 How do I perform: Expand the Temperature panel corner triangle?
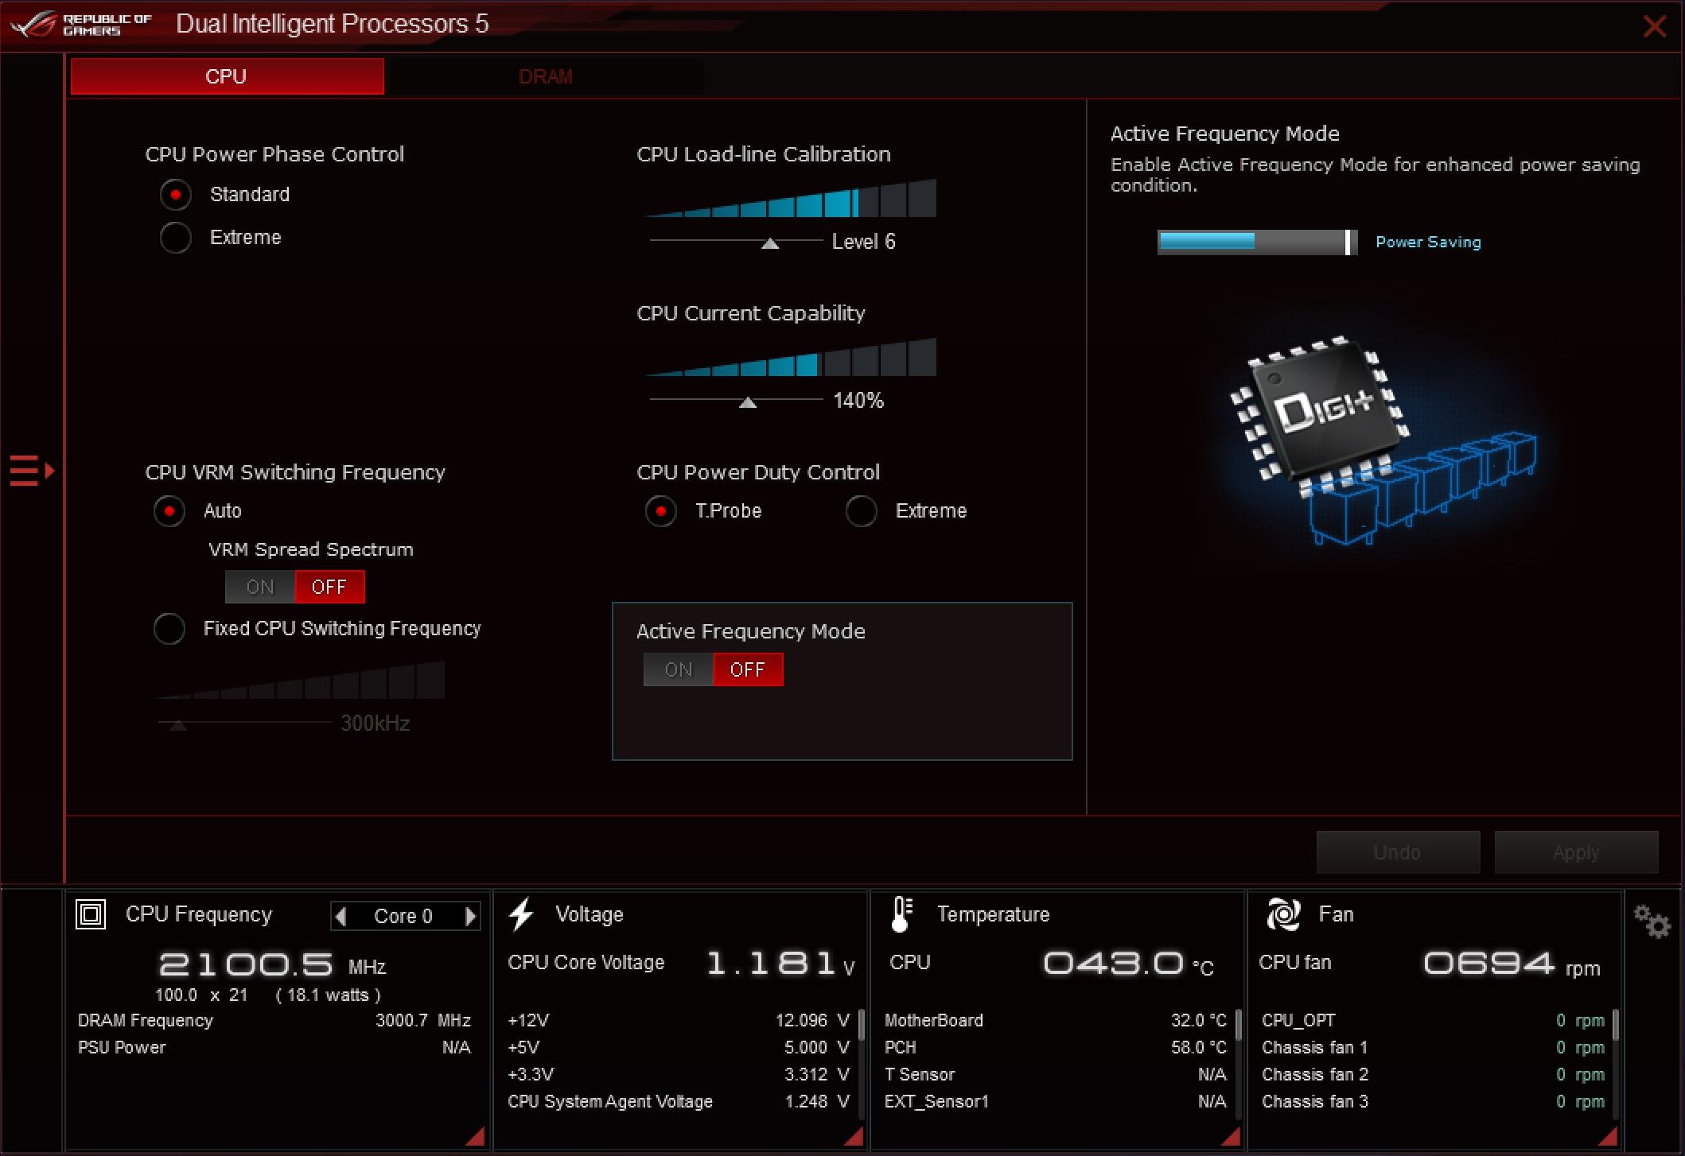1230,1136
